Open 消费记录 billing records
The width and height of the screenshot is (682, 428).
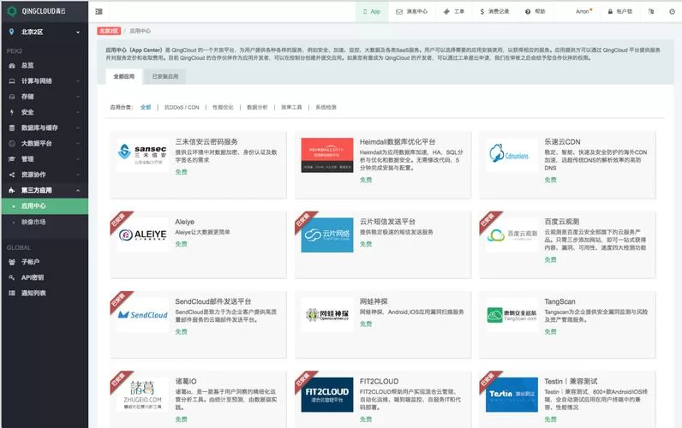click(494, 12)
